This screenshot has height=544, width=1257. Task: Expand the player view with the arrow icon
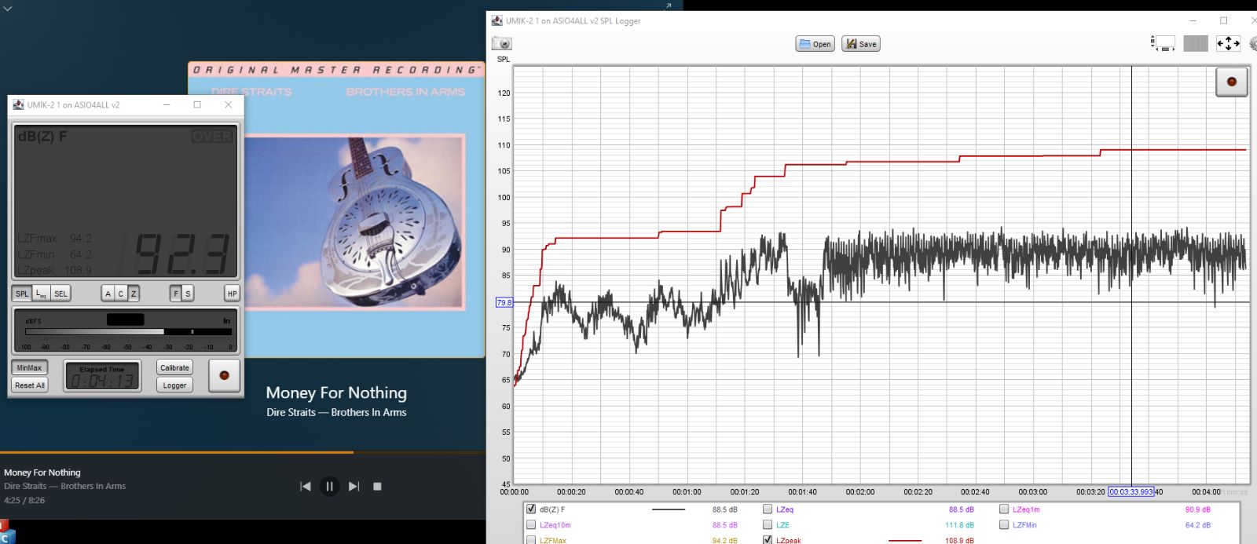click(669, 5)
